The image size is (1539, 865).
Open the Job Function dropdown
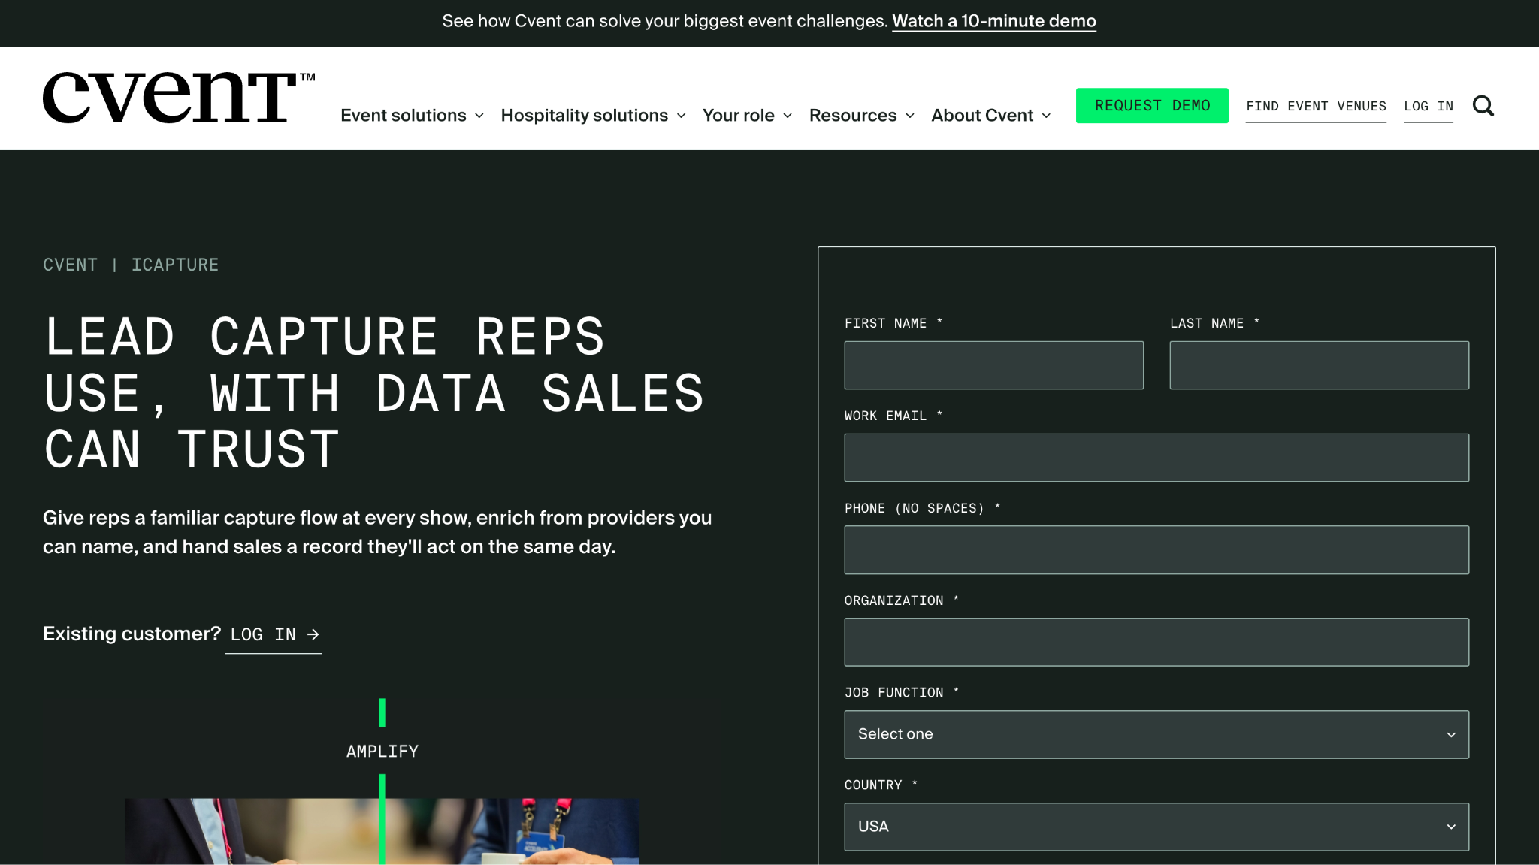pyautogui.click(x=1157, y=734)
